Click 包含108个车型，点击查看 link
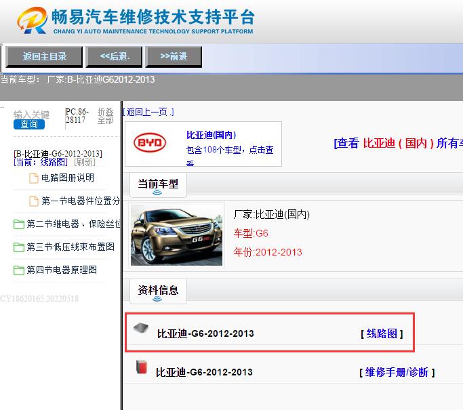Screen dimensions: 463x410 [x=230, y=155]
